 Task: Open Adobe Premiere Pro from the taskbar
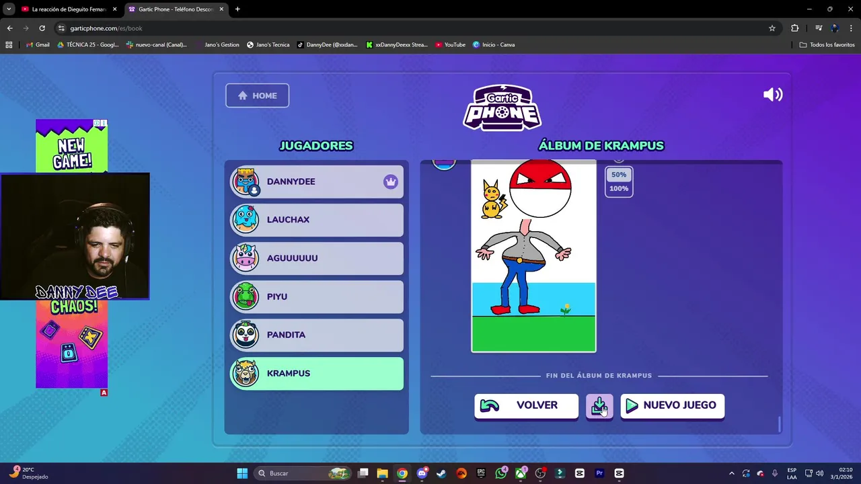tap(599, 473)
